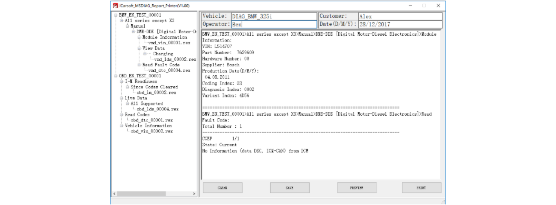Screen dimensions: 556x205
Task: Collapse the All series except X3 node
Action: [x=122, y=20]
